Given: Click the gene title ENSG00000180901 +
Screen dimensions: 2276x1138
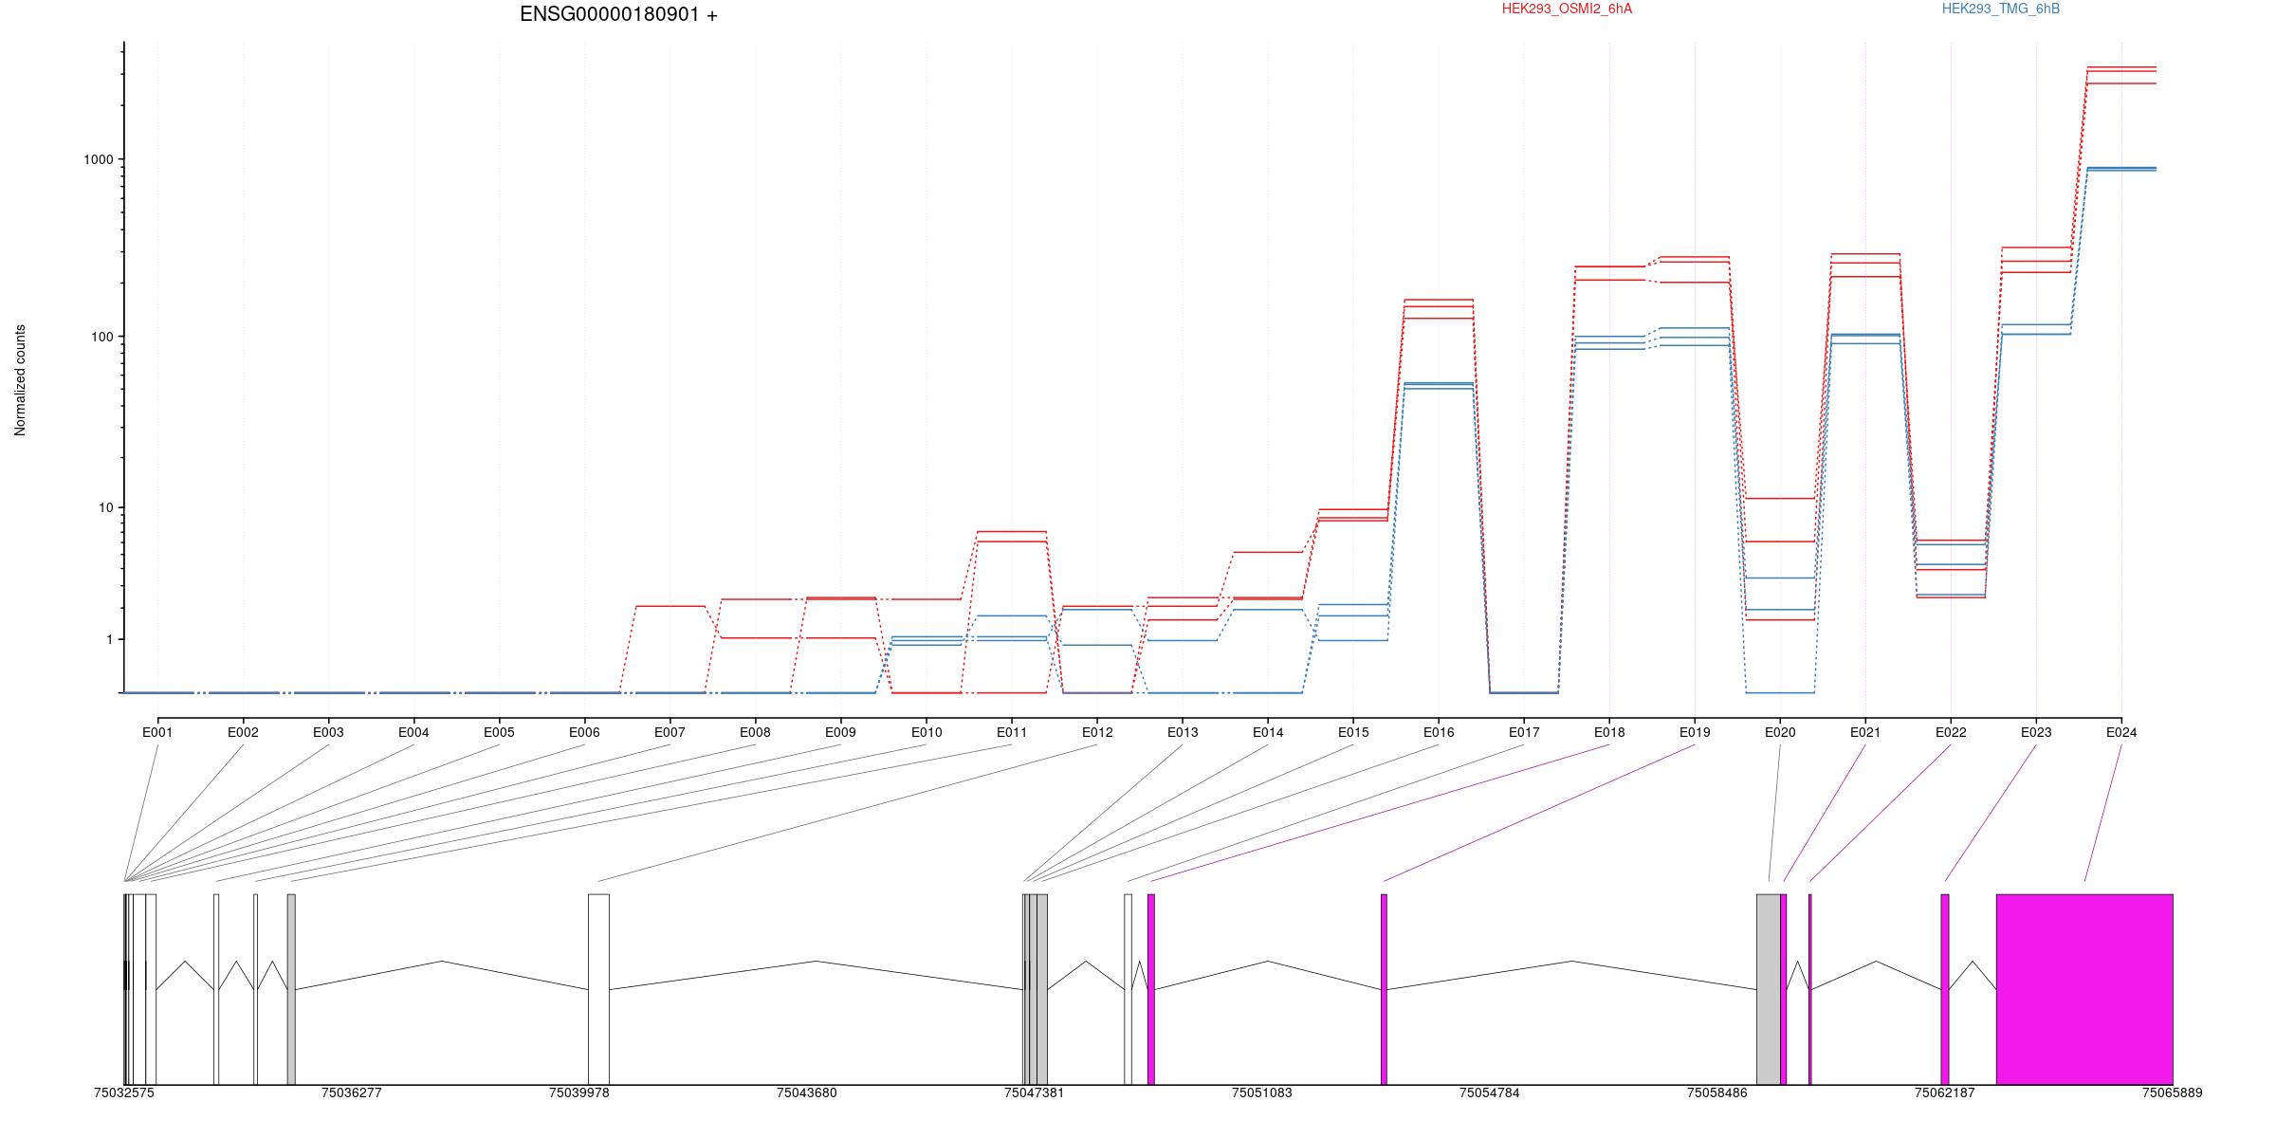Looking at the screenshot, I should click(618, 15).
